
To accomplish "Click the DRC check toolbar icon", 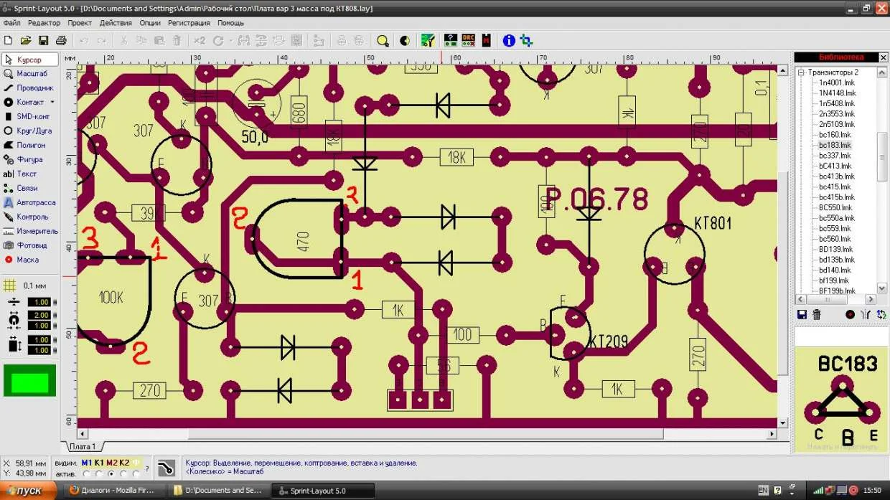I will coord(468,40).
